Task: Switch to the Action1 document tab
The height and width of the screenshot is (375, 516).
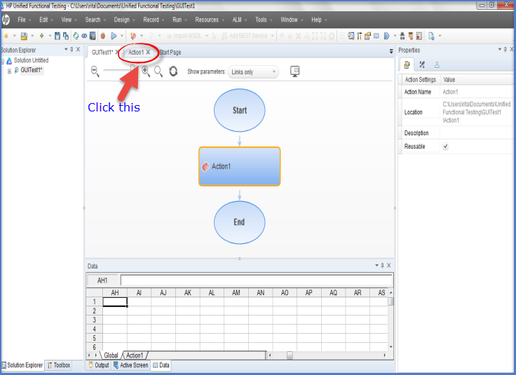Action: coord(136,53)
